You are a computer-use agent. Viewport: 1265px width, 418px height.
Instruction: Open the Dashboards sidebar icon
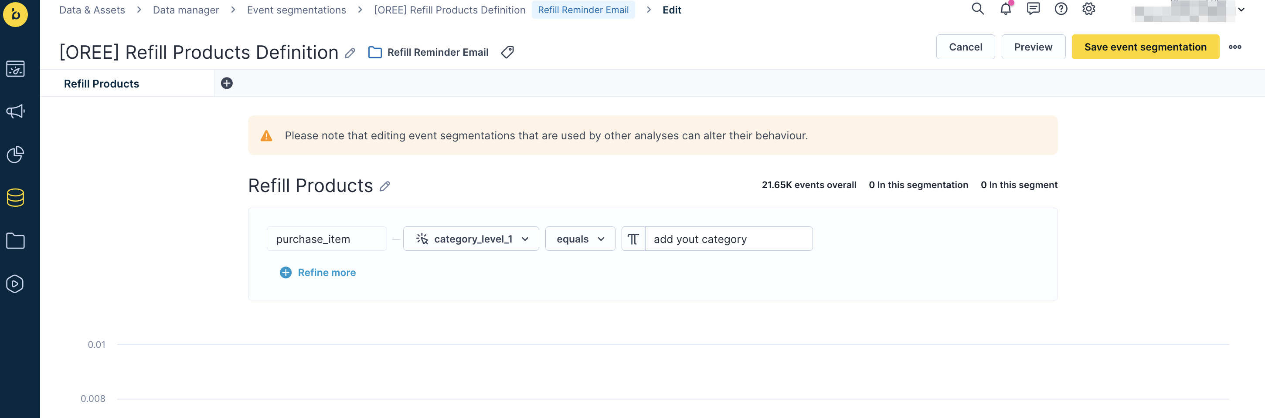(x=15, y=69)
